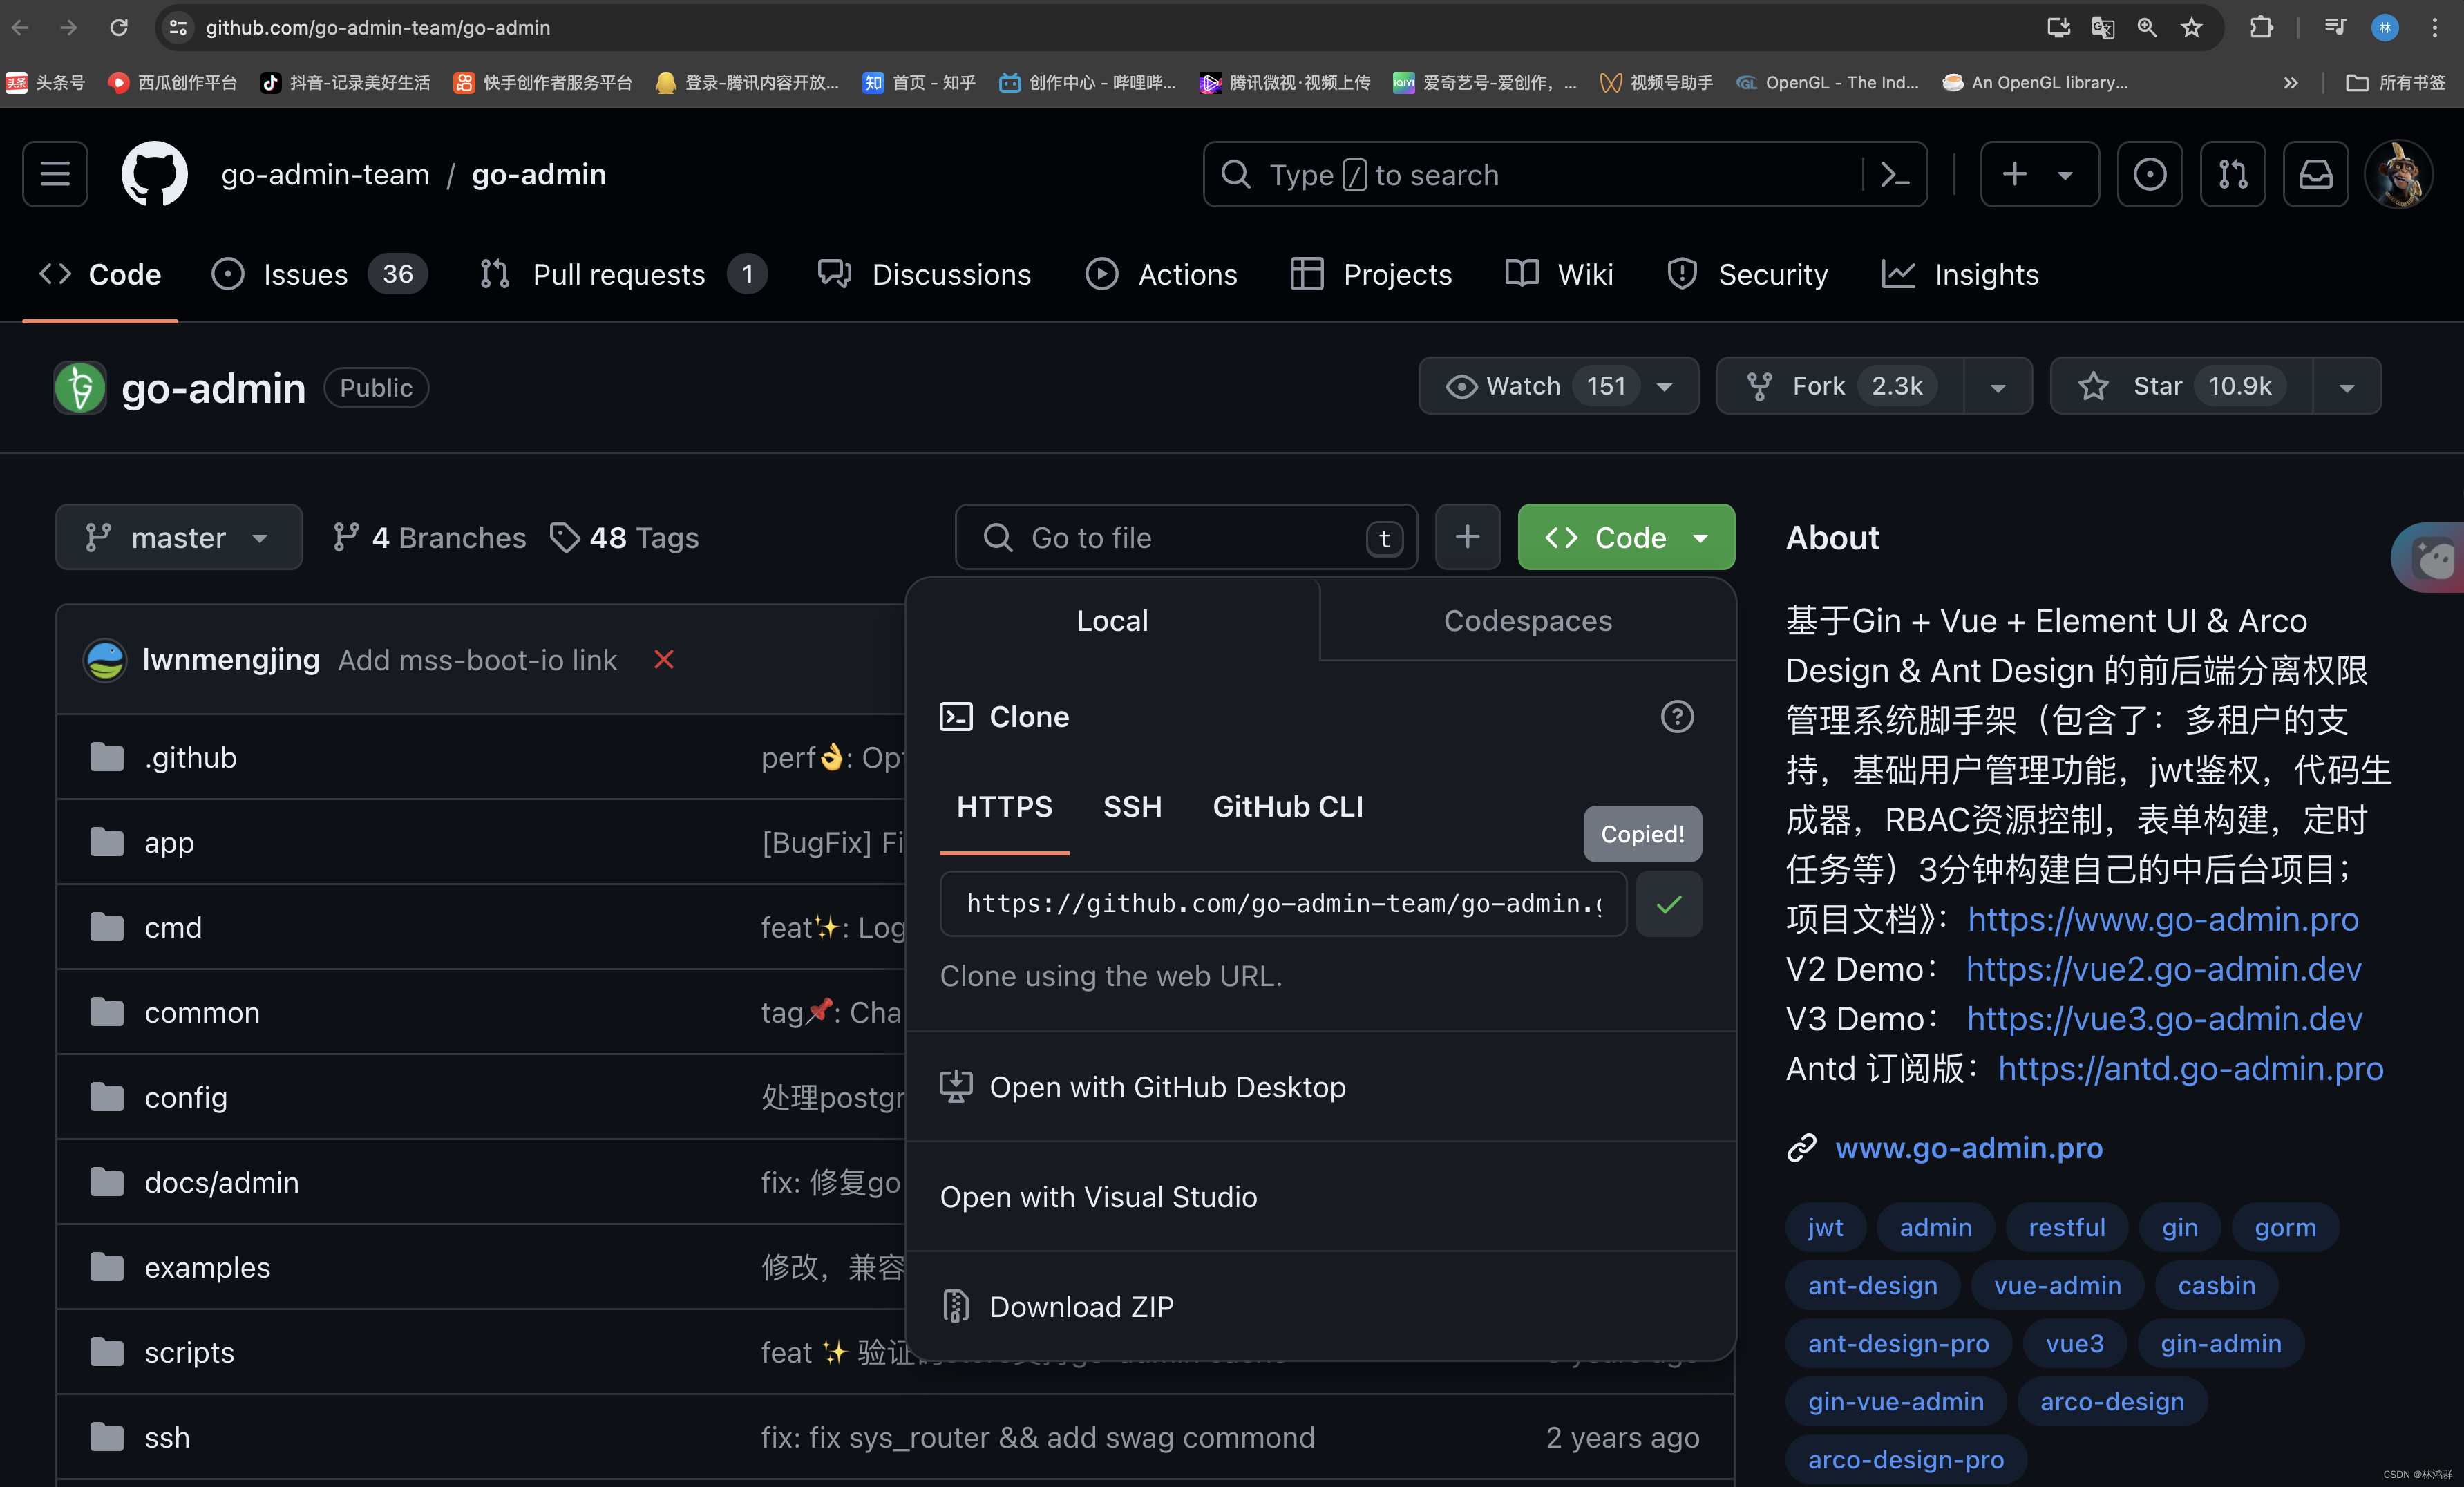This screenshot has height=1487, width=2464.
Task: Click Open with Visual Studio
Action: pos(1320,1196)
